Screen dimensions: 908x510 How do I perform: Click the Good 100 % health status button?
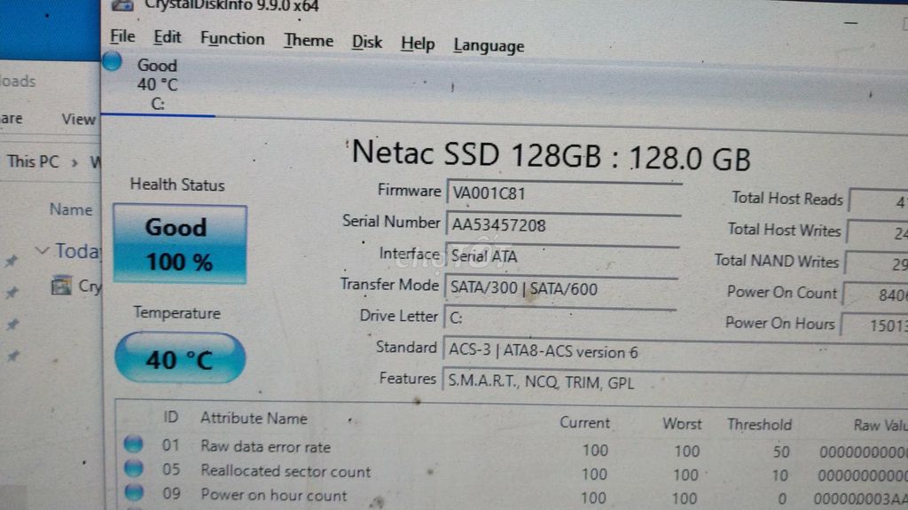180,244
